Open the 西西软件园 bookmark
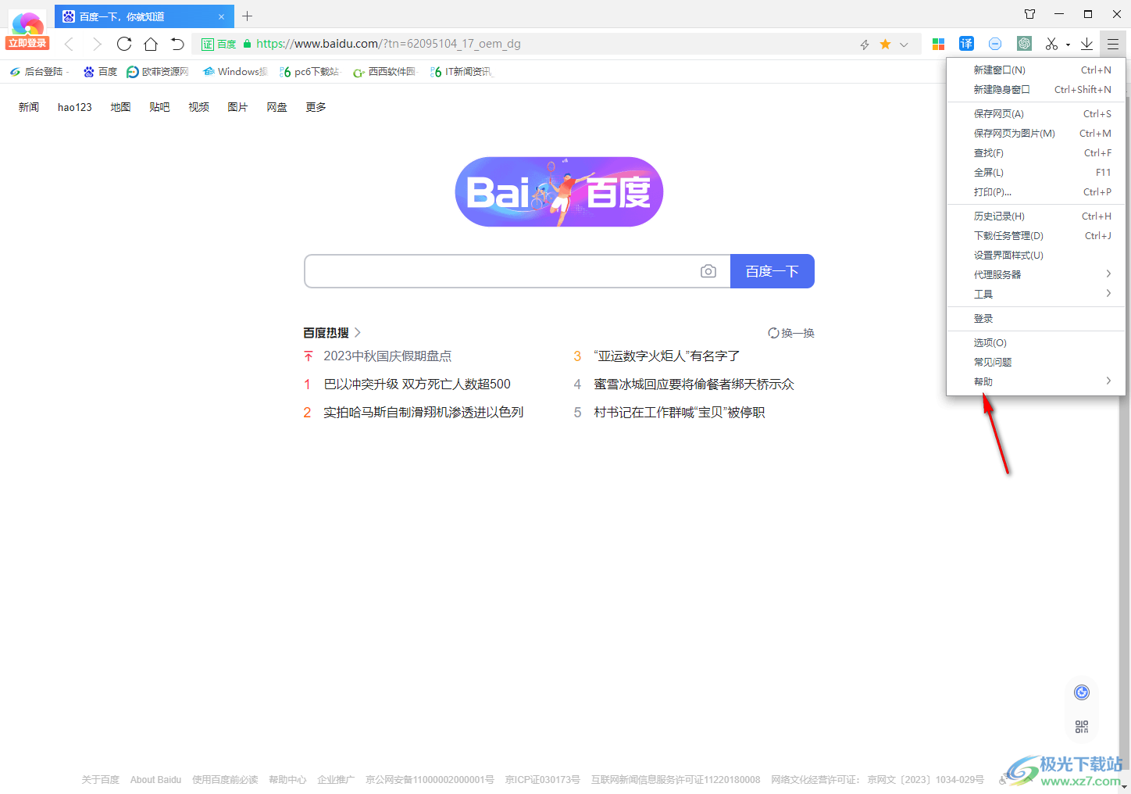 [384, 72]
